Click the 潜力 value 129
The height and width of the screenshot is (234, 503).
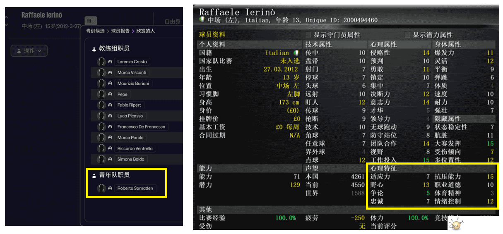[294, 185]
